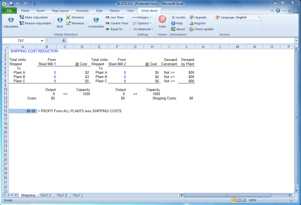Switch to the Home ribbon tab
301x205 pixels.
(x=25, y=11)
